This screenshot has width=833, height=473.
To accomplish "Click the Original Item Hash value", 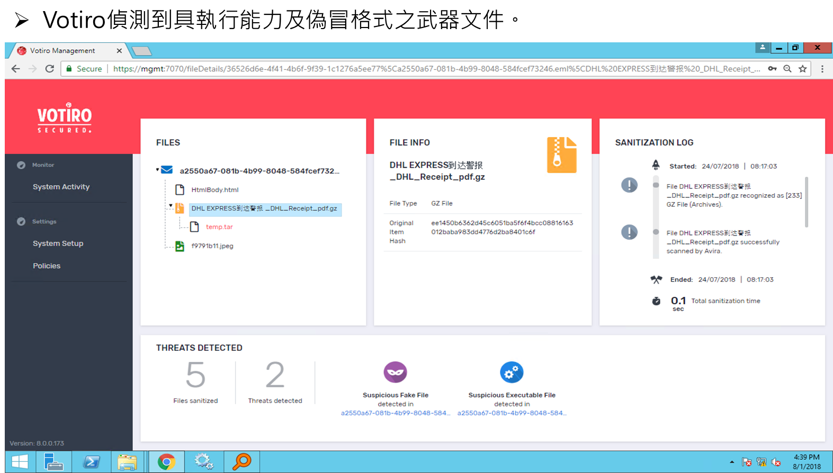I will pos(502,228).
